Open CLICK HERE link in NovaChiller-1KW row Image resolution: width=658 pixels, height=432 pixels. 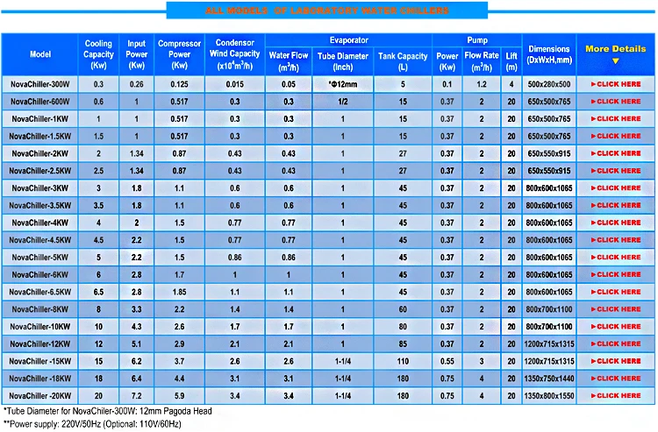coord(616,119)
